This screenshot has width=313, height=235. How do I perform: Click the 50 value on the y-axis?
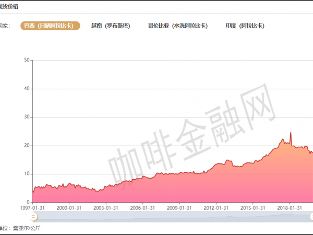[27, 60]
